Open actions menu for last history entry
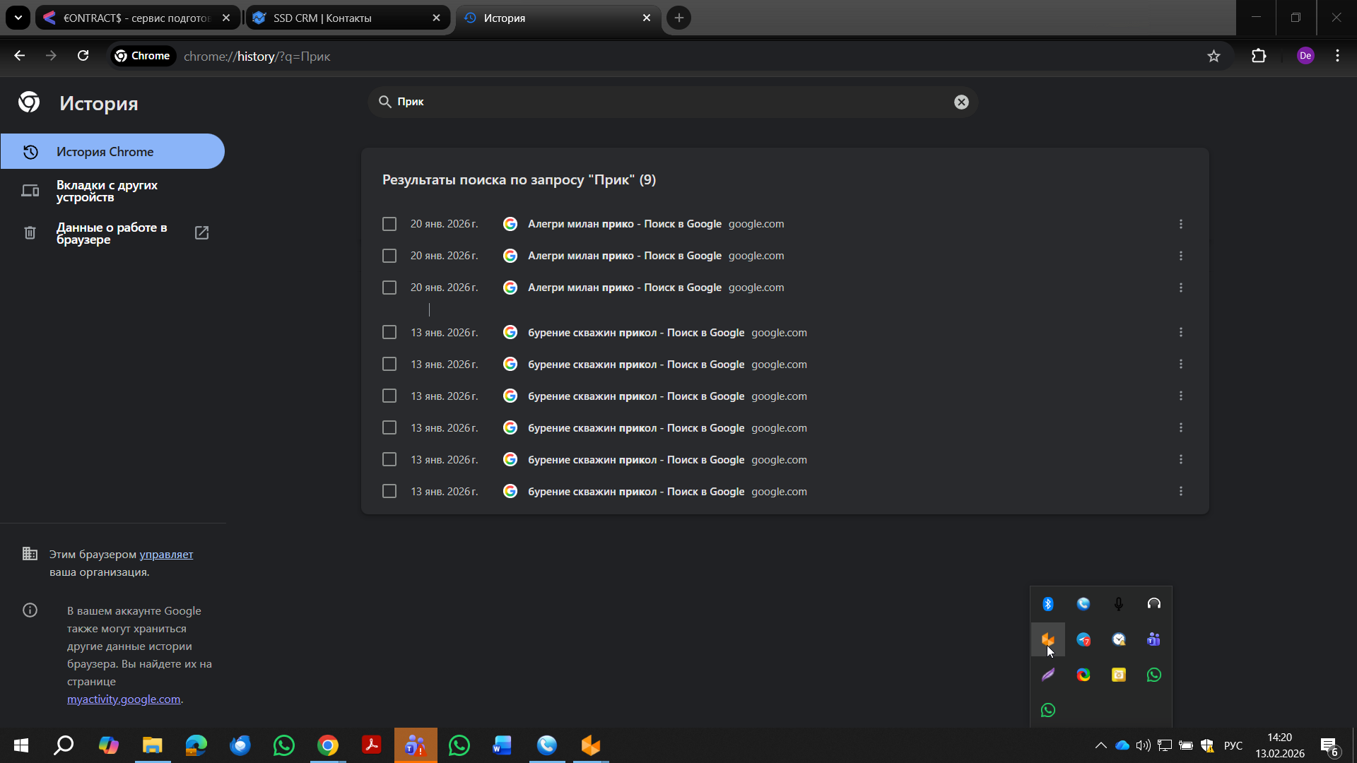1357x763 pixels. coord(1180,491)
